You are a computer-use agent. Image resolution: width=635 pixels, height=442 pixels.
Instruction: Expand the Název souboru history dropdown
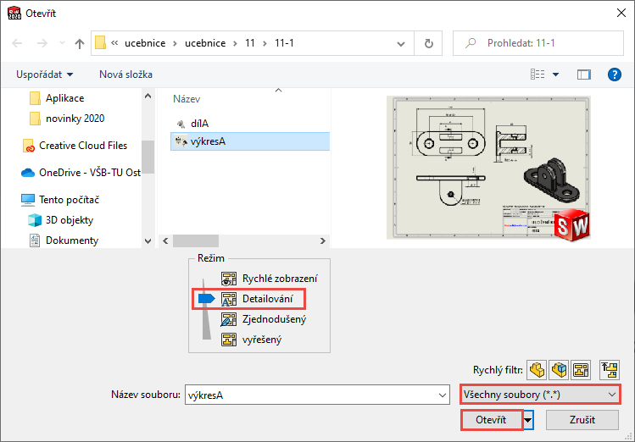click(441, 395)
